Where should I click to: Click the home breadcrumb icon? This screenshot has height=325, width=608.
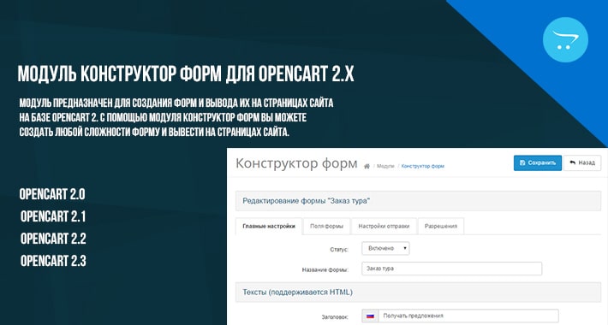(367, 166)
